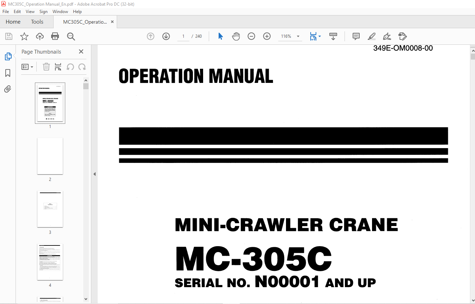Screen dimensions: 475x304
Task: Click the SERIAL NO. N00001 AND UP line
Action: pos(275,282)
